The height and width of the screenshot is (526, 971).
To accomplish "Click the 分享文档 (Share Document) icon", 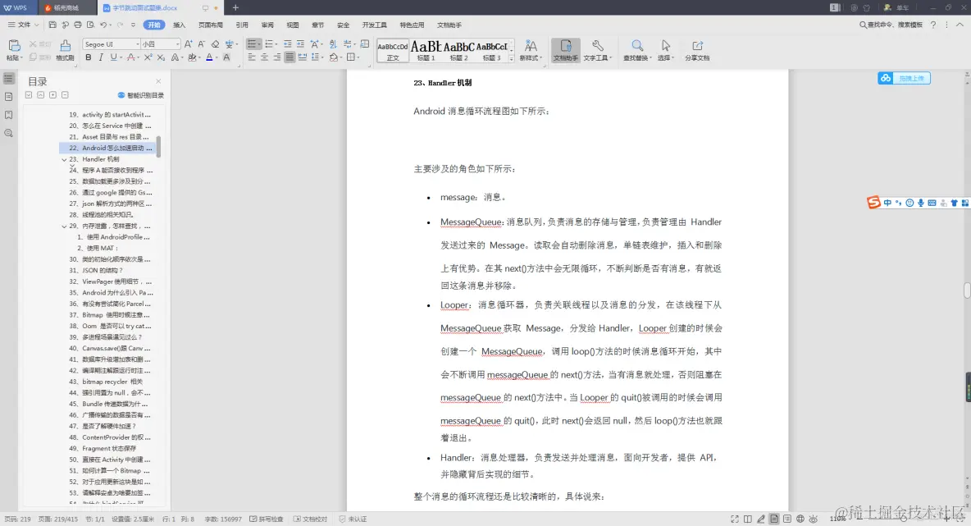I will pos(698,49).
